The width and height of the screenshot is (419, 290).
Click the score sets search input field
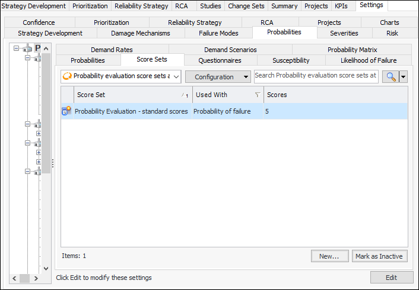point(316,76)
